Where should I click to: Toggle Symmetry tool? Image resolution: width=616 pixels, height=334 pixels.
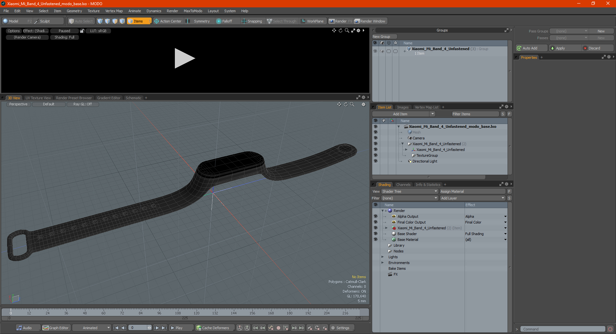pyautogui.click(x=198, y=21)
